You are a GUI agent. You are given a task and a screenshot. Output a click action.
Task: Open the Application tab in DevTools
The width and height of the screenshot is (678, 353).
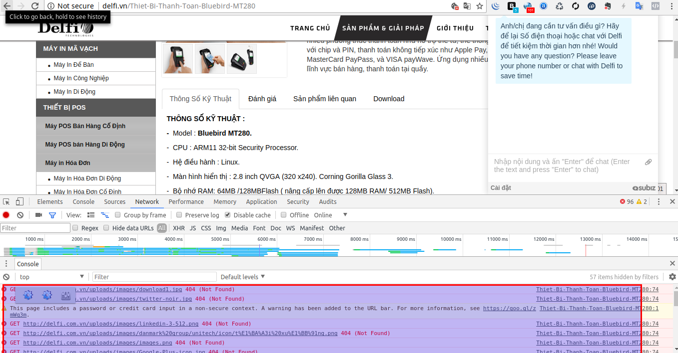point(261,201)
